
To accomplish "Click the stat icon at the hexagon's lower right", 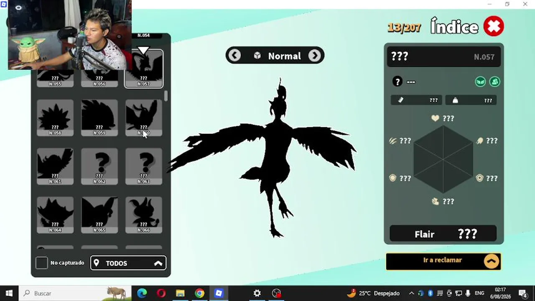I will [x=480, y=178].
